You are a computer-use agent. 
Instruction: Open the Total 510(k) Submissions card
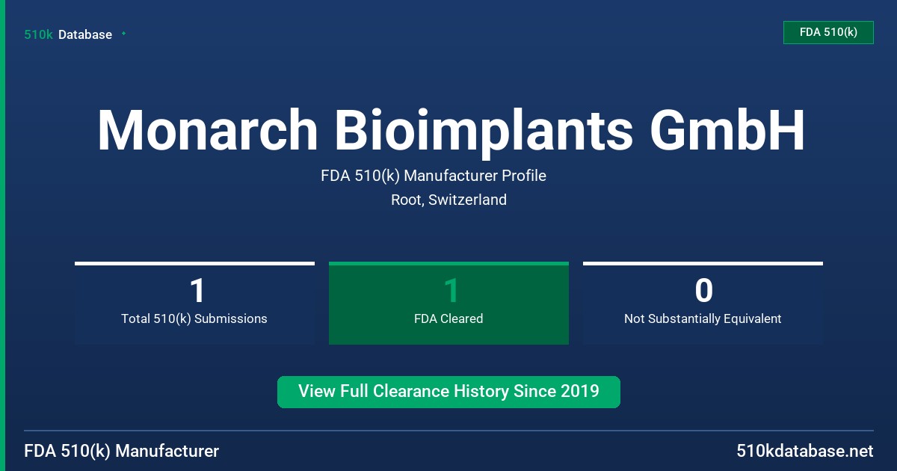tap(194, 304)
